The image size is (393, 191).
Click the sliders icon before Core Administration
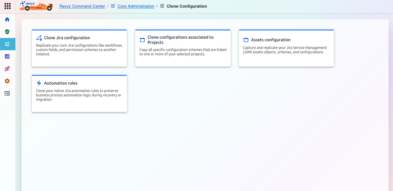point(113,6)
